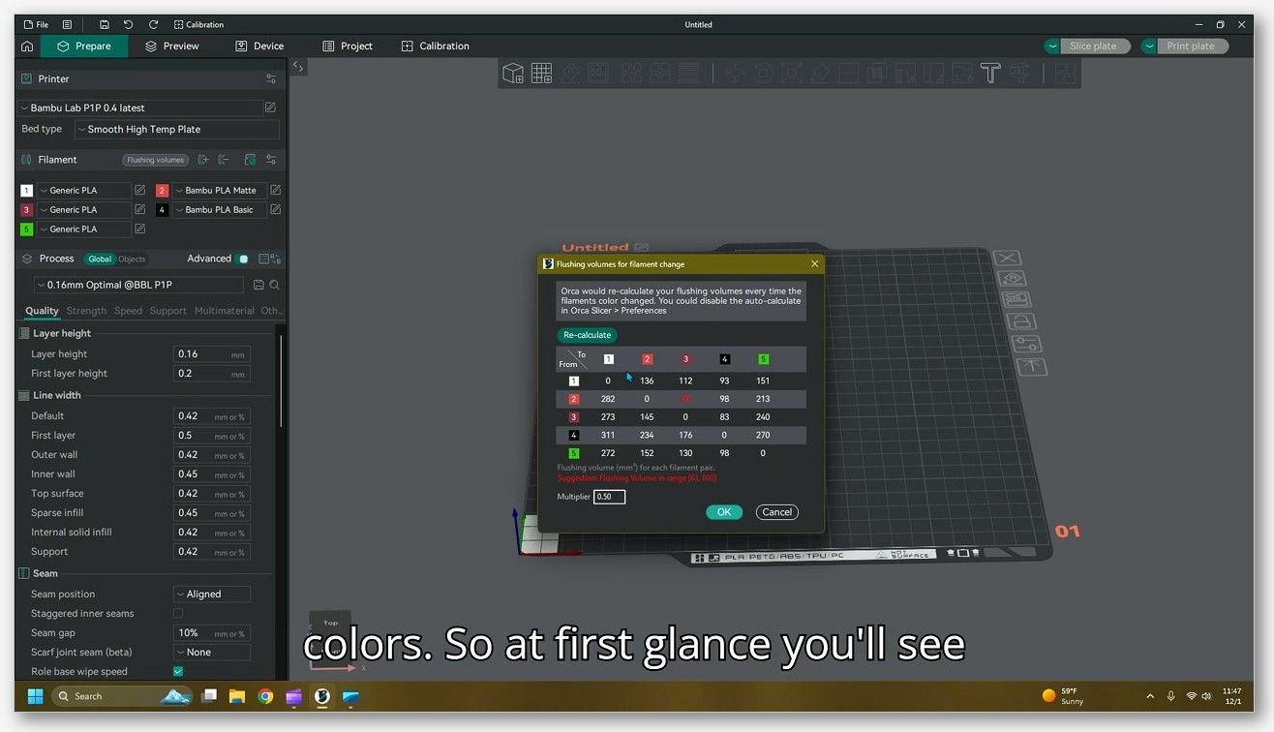Open the Scarf joint seam dropdown
1274x732 pixels.
(x=212, y=652)
